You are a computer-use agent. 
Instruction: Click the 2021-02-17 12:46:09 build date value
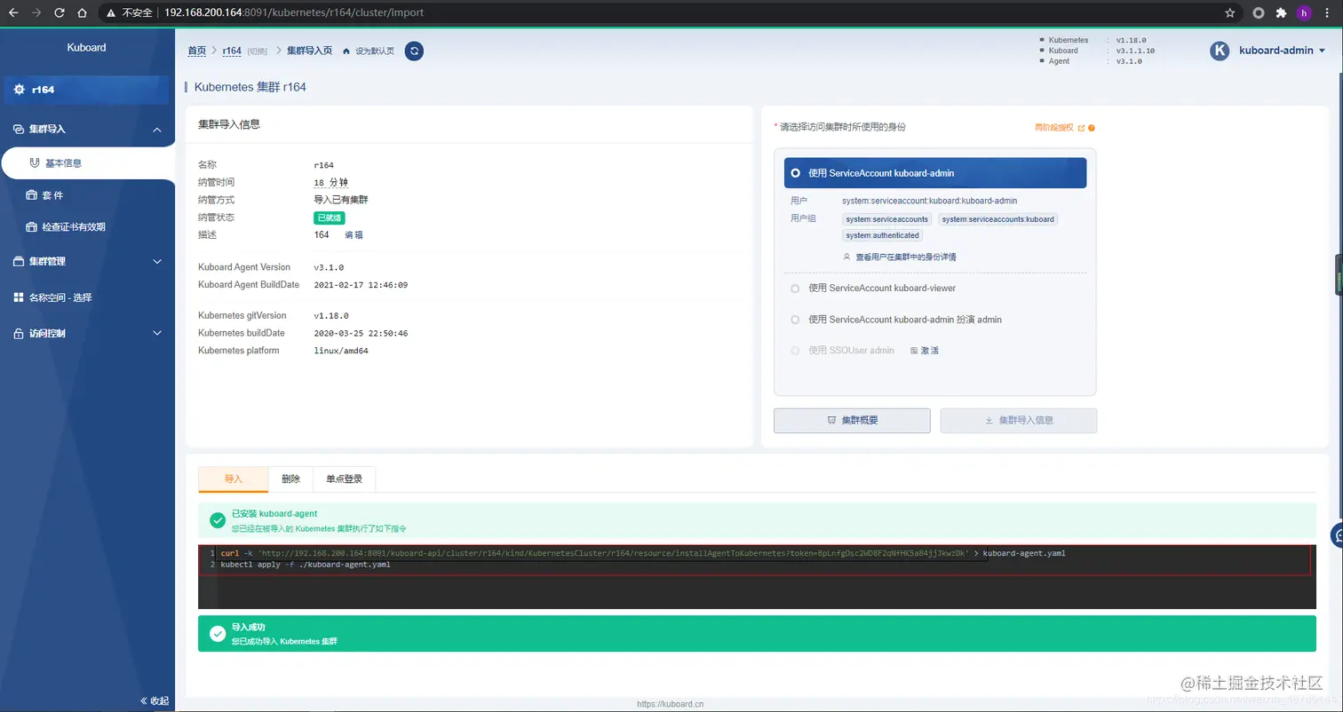coord(361,285)
